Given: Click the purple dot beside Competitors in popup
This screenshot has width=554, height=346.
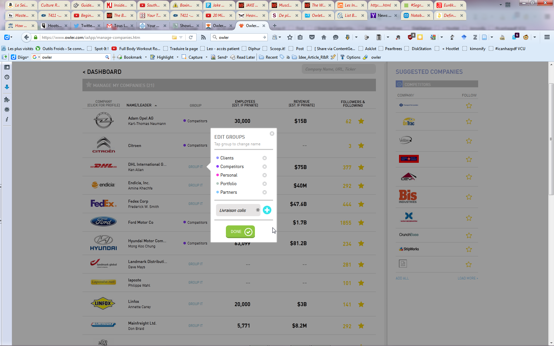Looking at the screenshot, I should [218, 166].
